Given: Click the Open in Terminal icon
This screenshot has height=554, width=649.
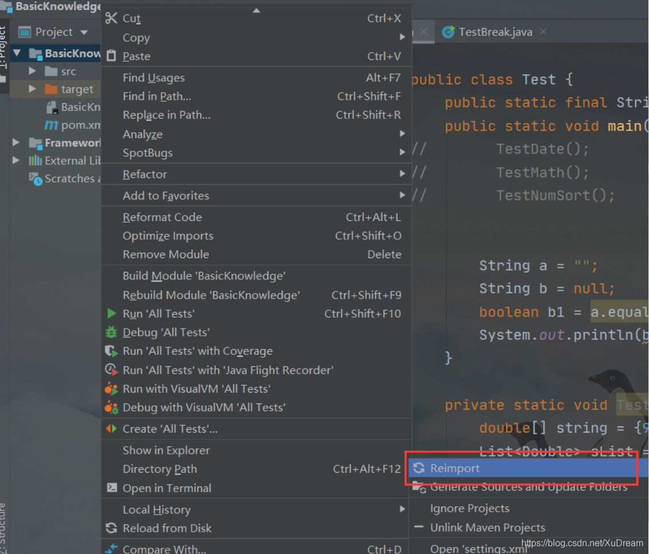Looking at the screenshot, I should tap(112, 488).
